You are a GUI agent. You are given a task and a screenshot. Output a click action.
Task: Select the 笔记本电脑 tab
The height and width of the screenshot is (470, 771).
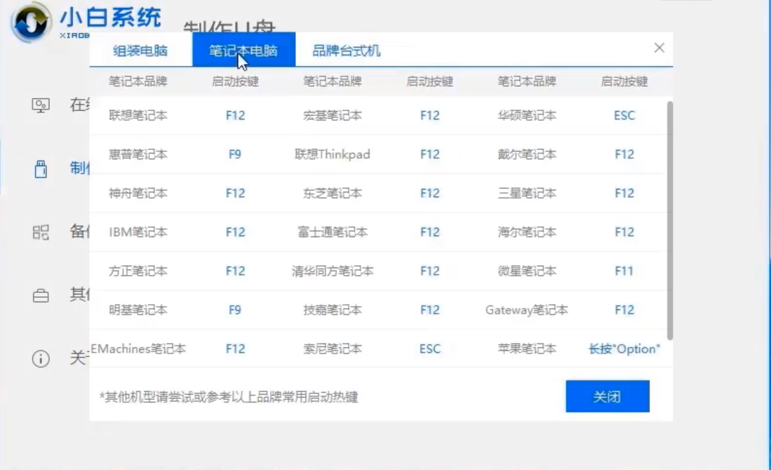[243, 51]
